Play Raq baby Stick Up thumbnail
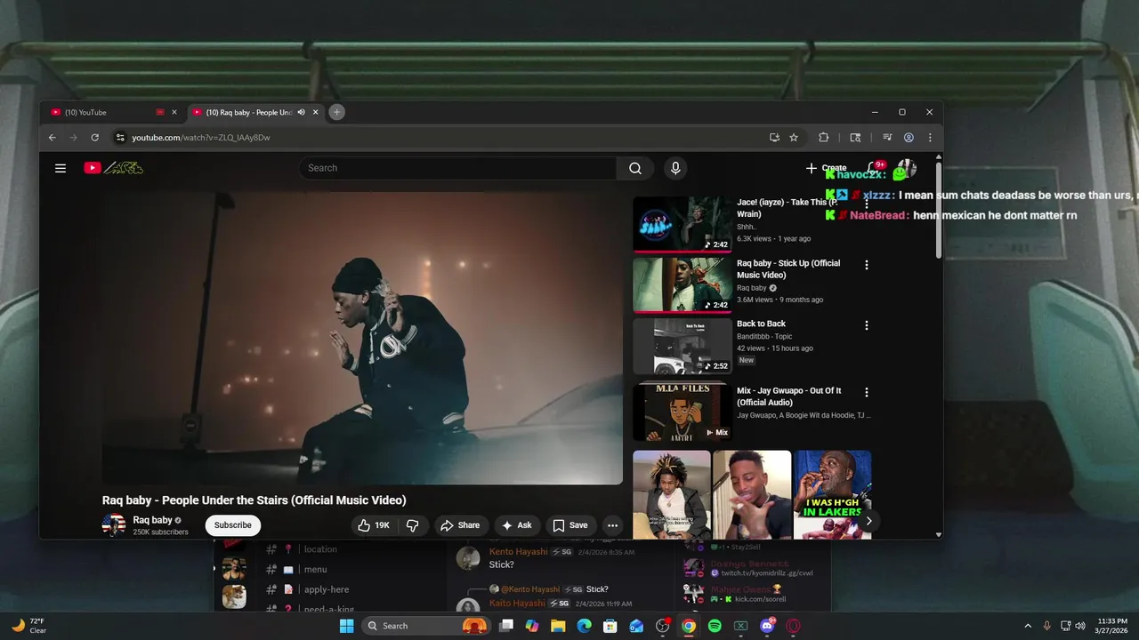 (683, 285)
